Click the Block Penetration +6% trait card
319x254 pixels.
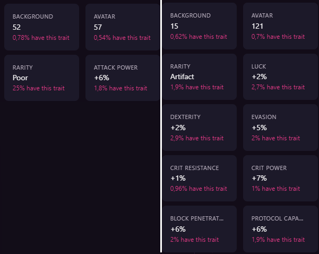coord(200,228)
